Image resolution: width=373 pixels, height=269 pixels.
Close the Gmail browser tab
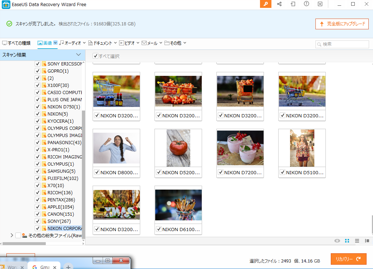coord(55,267)
